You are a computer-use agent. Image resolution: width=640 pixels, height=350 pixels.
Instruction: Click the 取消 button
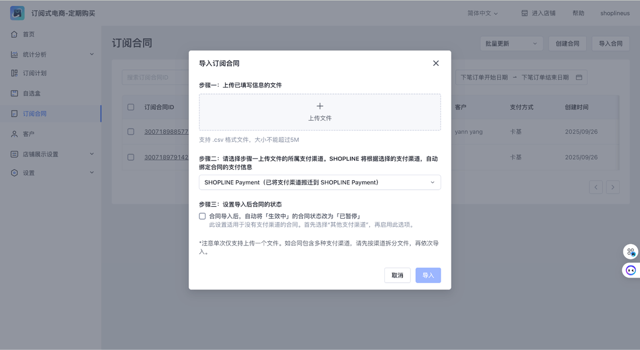click(x=397, y=276)
